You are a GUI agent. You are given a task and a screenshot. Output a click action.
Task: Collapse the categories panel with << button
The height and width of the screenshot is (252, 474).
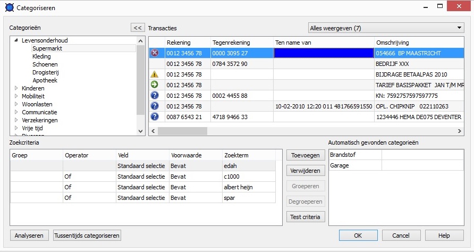pos(138,28)
